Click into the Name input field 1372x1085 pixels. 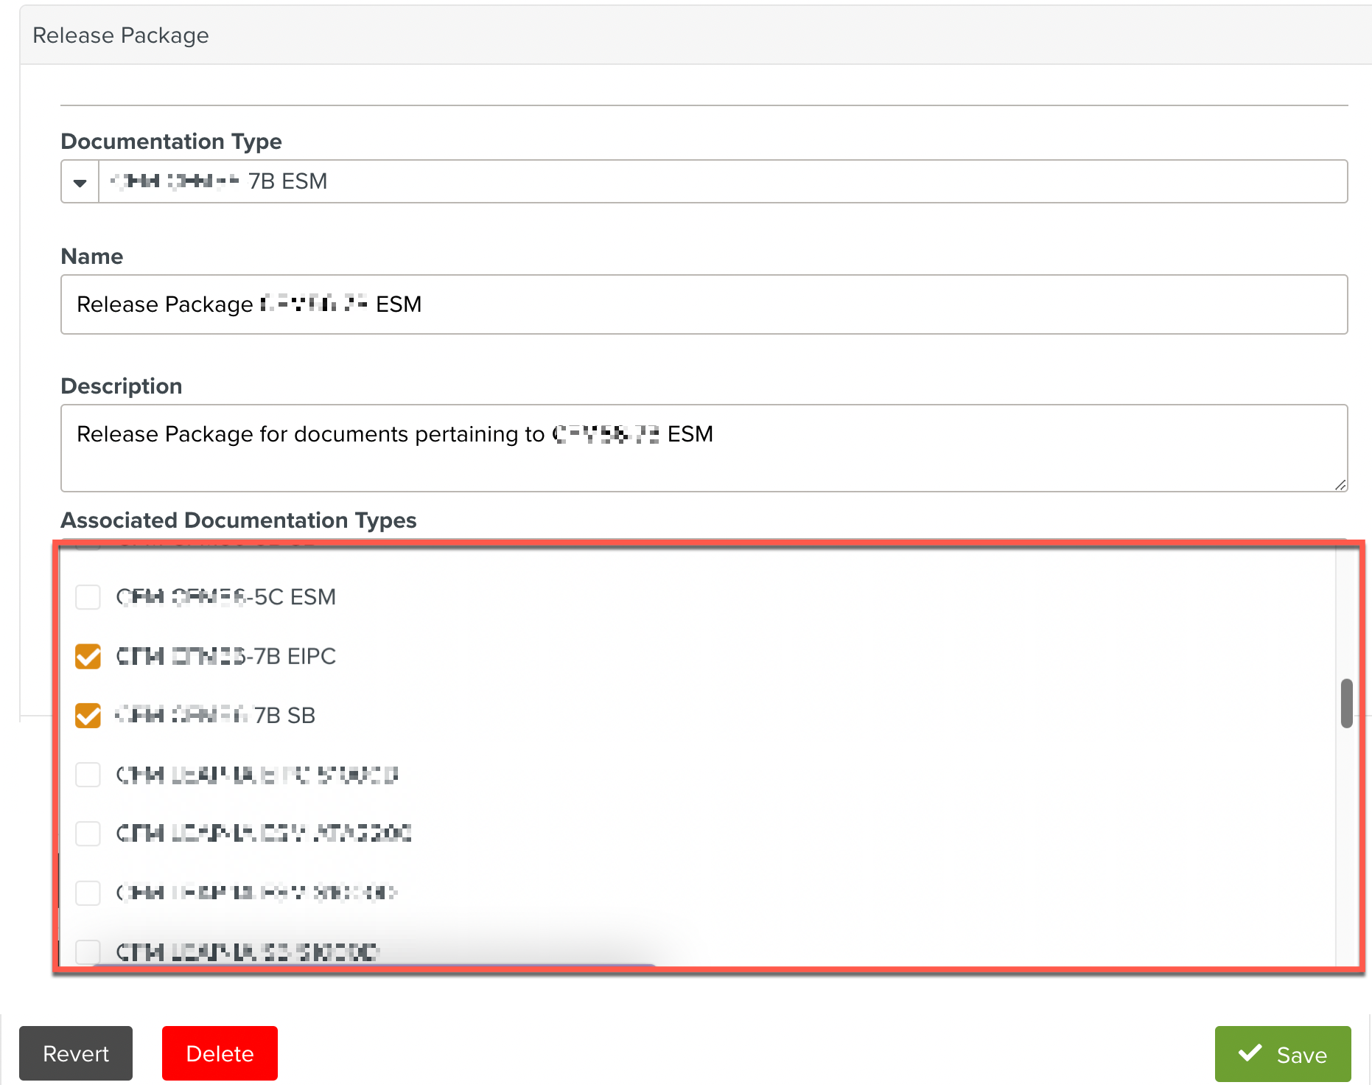(x=704, y=304)
